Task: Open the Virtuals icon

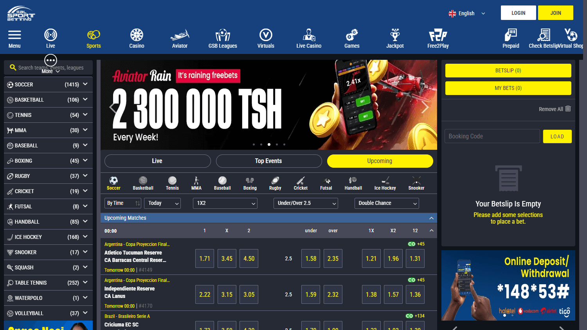Action: tap(266, 35)
